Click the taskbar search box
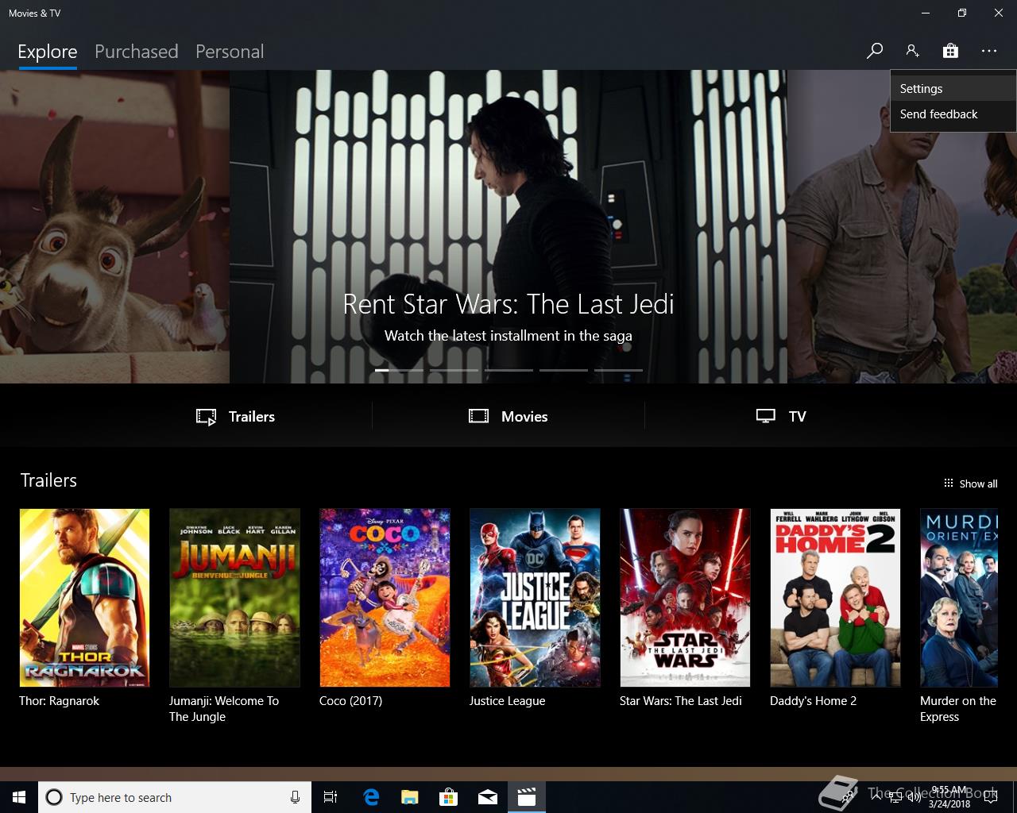1017x813 pixels. pyautogui.click(x=174, y=797)
